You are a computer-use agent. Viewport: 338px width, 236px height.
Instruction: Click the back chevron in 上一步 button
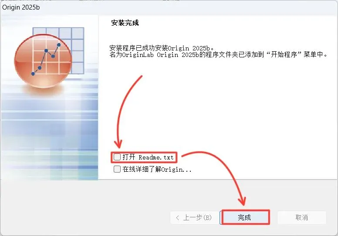177,218
